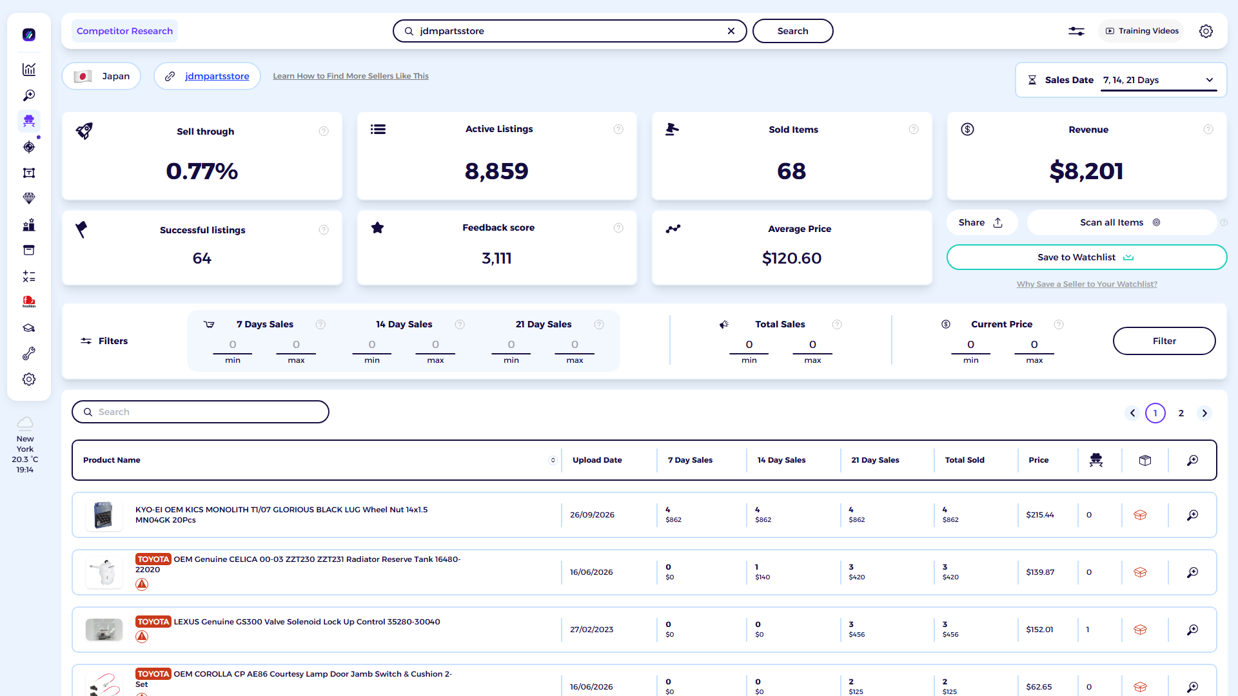Screen dimensions: 1238x696
Task: Click magnifier icon in CELICA Radiator Tank row
Action: click(x=1193, y=572)
